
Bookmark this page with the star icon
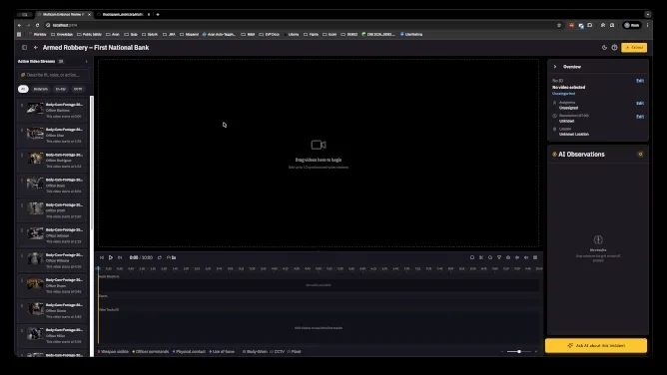point(559,25)
